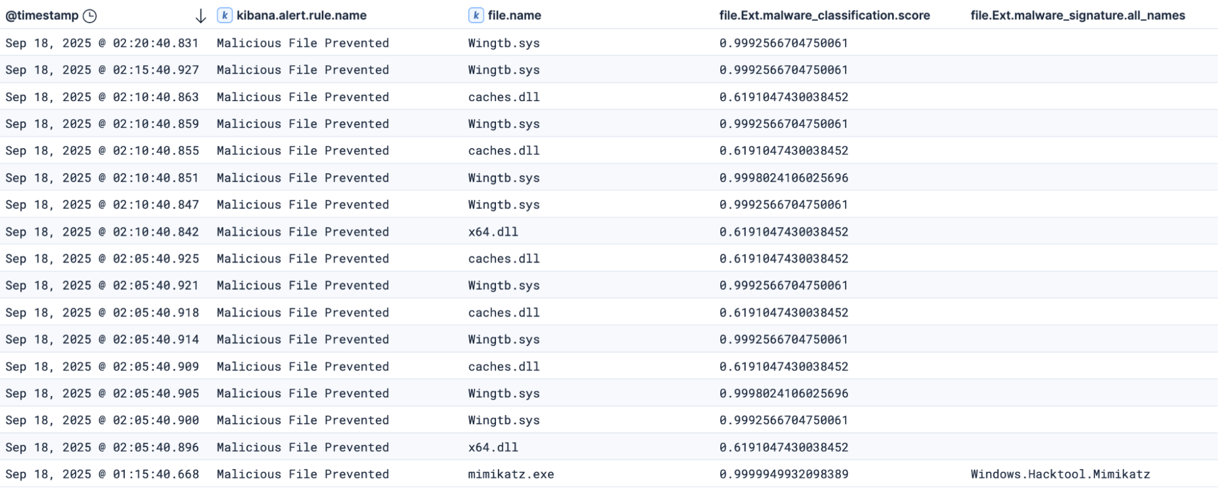Click score 0.9998024106025696 in 02:10:40.851 row
This screenshot has width=1218, height=488.
783,178
